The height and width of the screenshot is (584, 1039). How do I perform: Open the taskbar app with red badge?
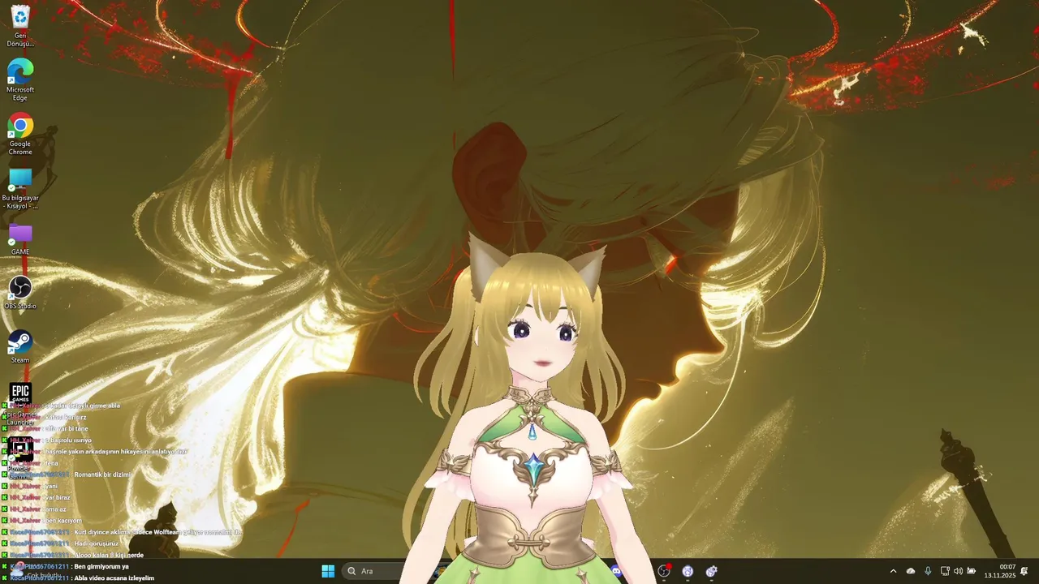tap(664, 571)
